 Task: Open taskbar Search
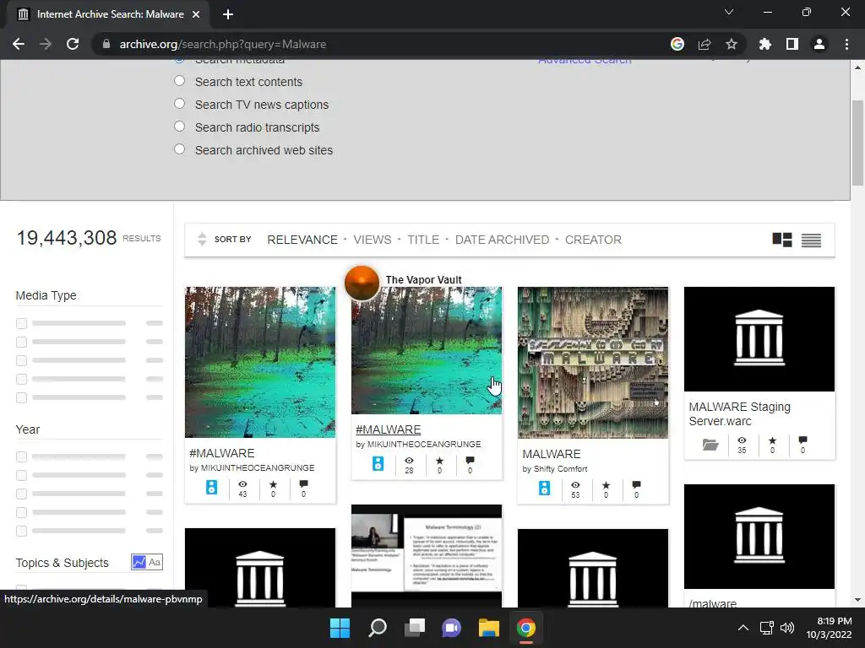[x=378, y=628]
